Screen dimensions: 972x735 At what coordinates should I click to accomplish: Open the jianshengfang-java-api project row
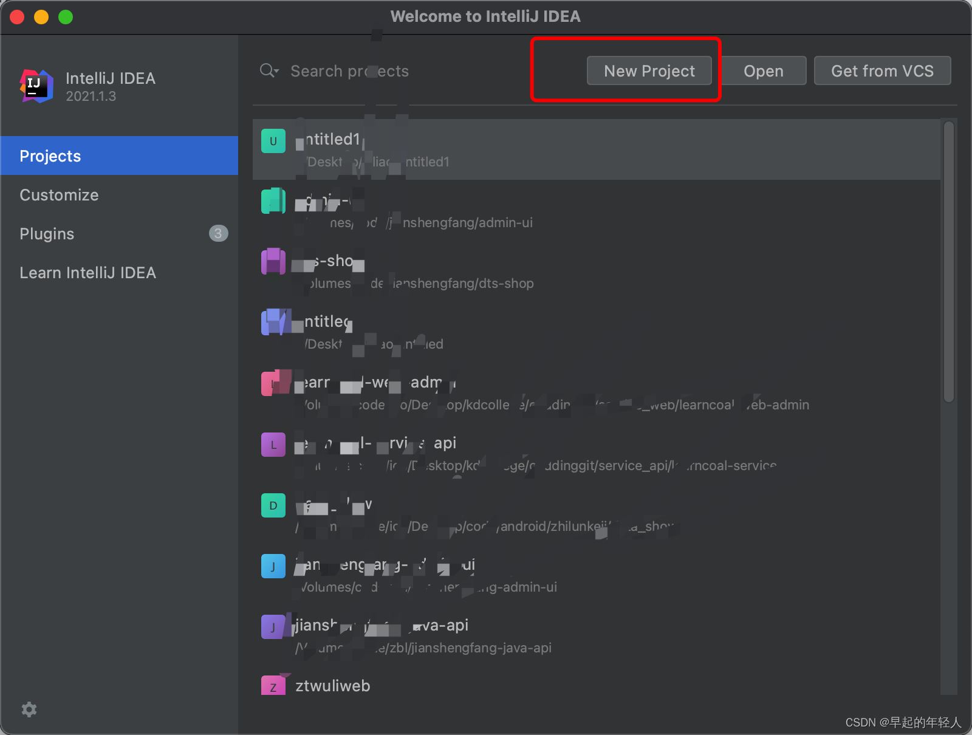pos(597,635)
